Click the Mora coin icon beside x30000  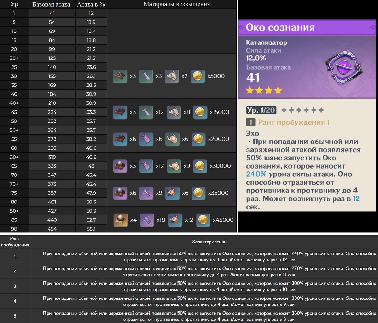200,166
